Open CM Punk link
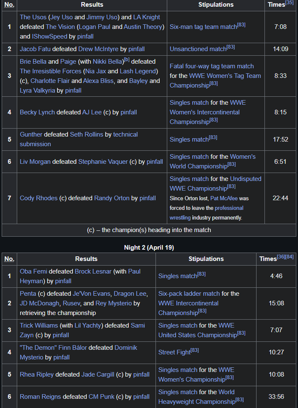Viewport: 298px width, 408px height. pos(101,397)
